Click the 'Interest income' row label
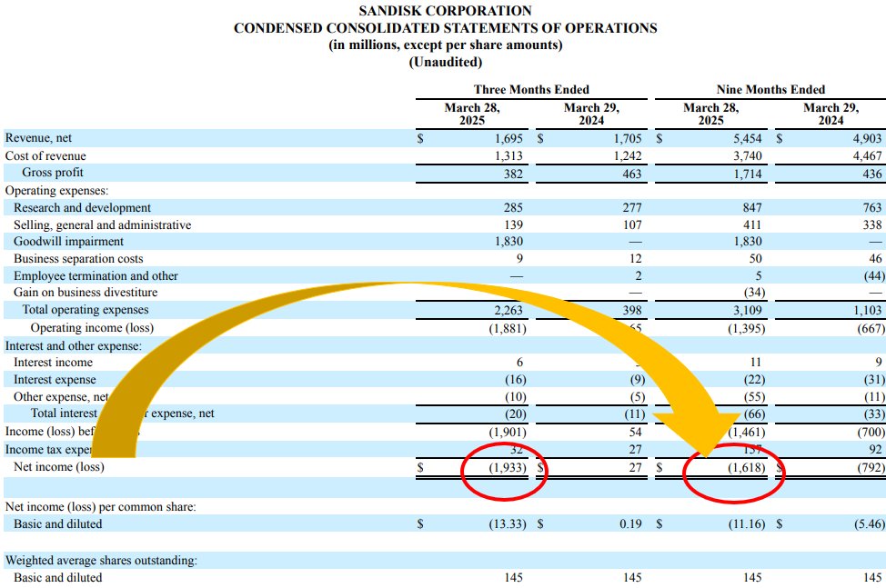 point(53,363)
